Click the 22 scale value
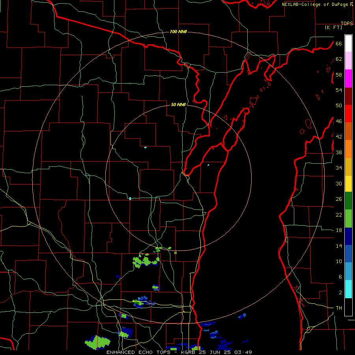 [339, 215]
